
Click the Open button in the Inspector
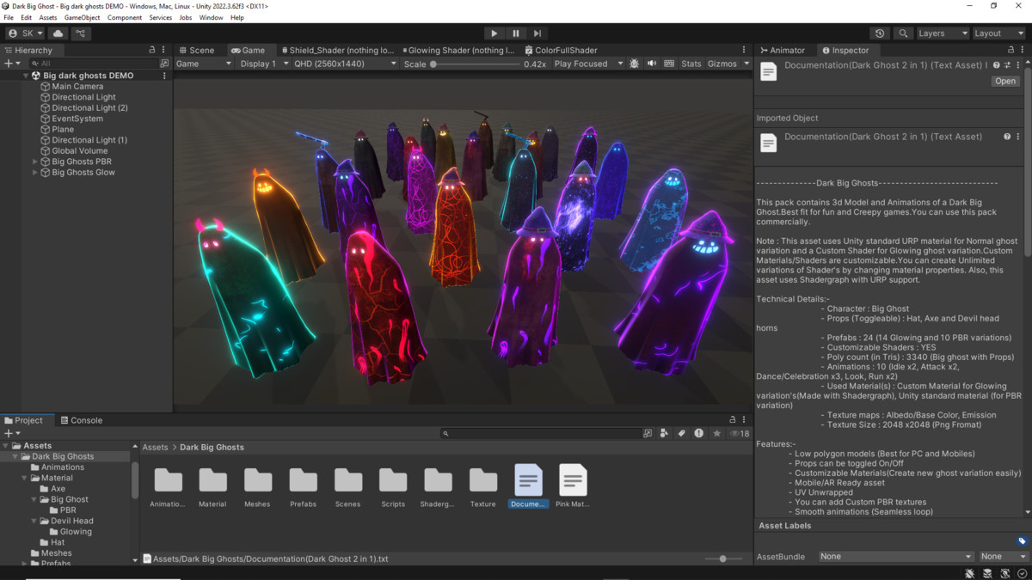tap(1004, 80)
